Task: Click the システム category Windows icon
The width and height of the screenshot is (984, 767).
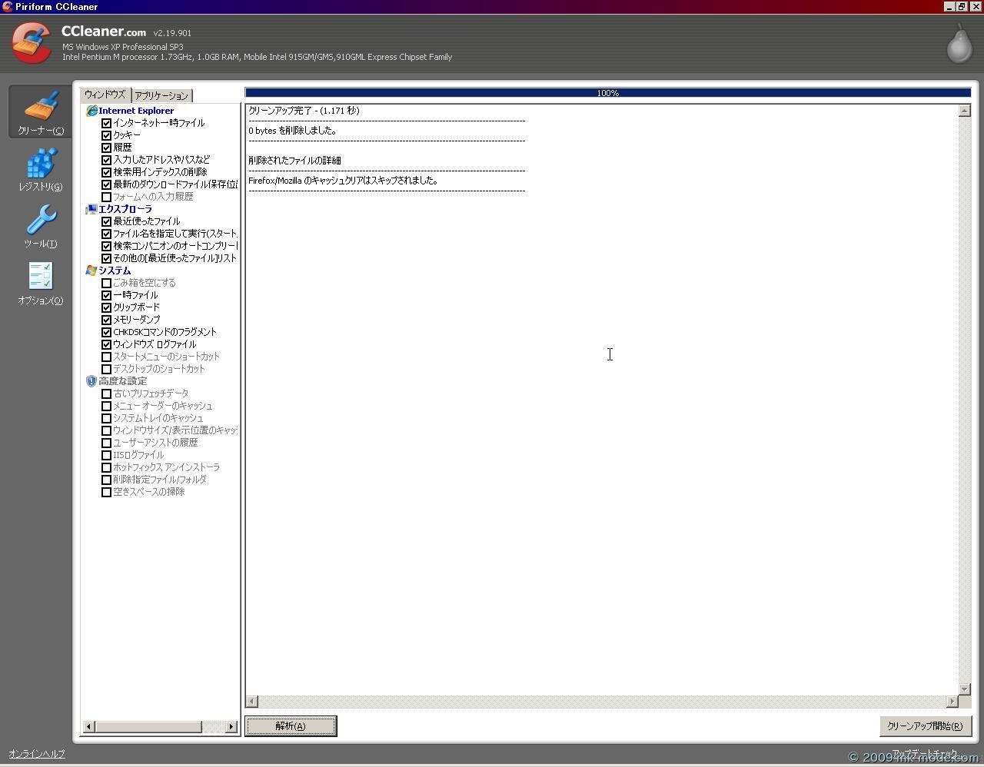Action: [91, 271]
